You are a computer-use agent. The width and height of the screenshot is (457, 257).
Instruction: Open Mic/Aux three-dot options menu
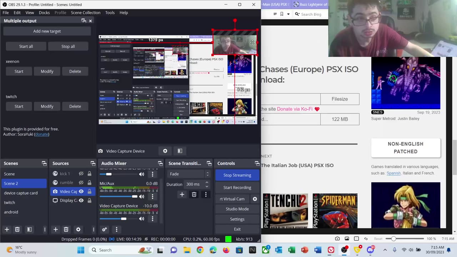(152, 196)
